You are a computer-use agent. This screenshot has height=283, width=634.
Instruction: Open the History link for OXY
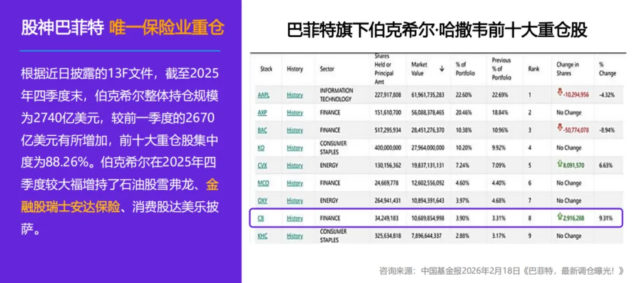(295, 201)
